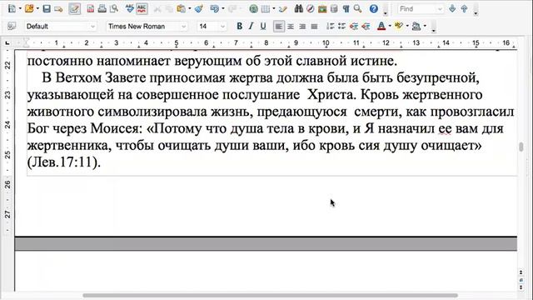Click the horizontal scrollbar thumb
The image size is (533, 300).
270,295
